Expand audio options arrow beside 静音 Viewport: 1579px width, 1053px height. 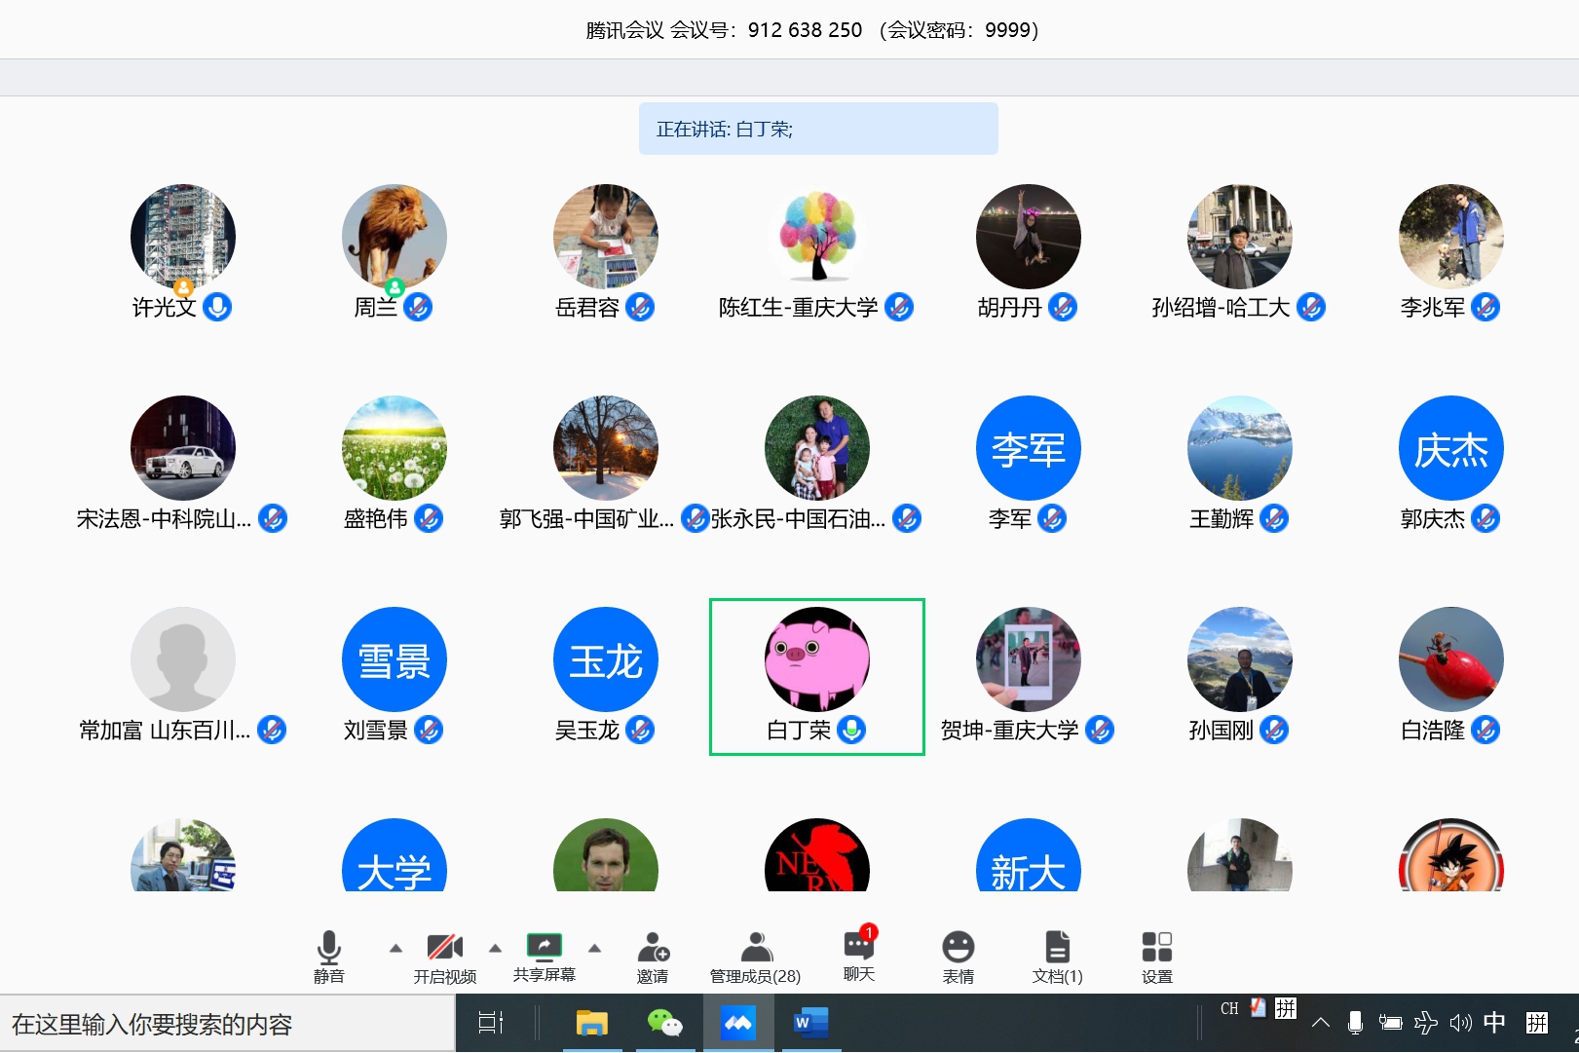click(395, 948)
